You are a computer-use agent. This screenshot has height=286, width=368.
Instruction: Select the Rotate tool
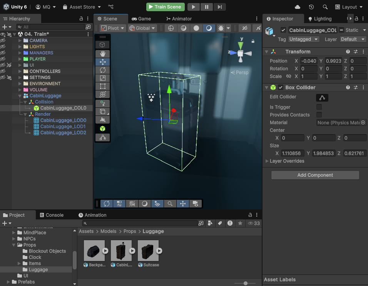(102, 70)
